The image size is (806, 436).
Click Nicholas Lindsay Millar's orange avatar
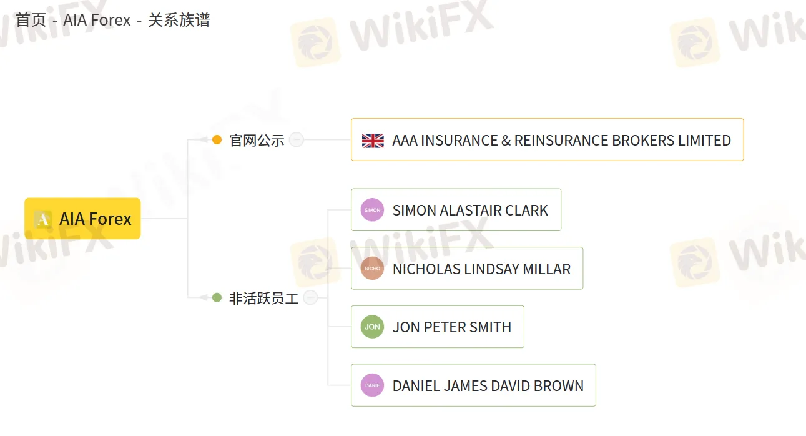click(x=372, y=269)
